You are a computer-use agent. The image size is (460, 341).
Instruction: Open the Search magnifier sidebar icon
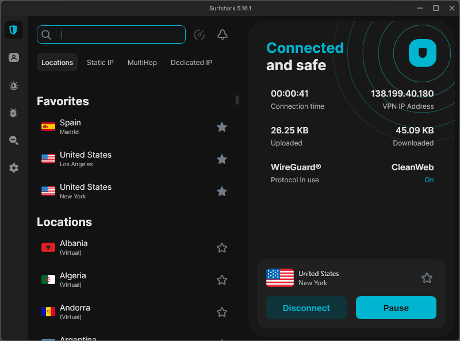pos(13,140)
